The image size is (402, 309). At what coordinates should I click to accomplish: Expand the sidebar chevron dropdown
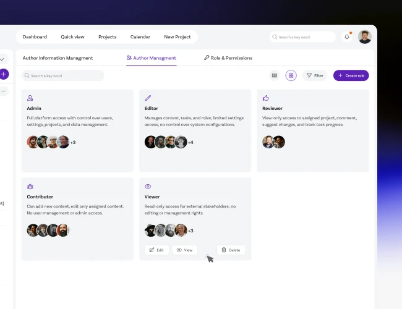tap(2, 59)
